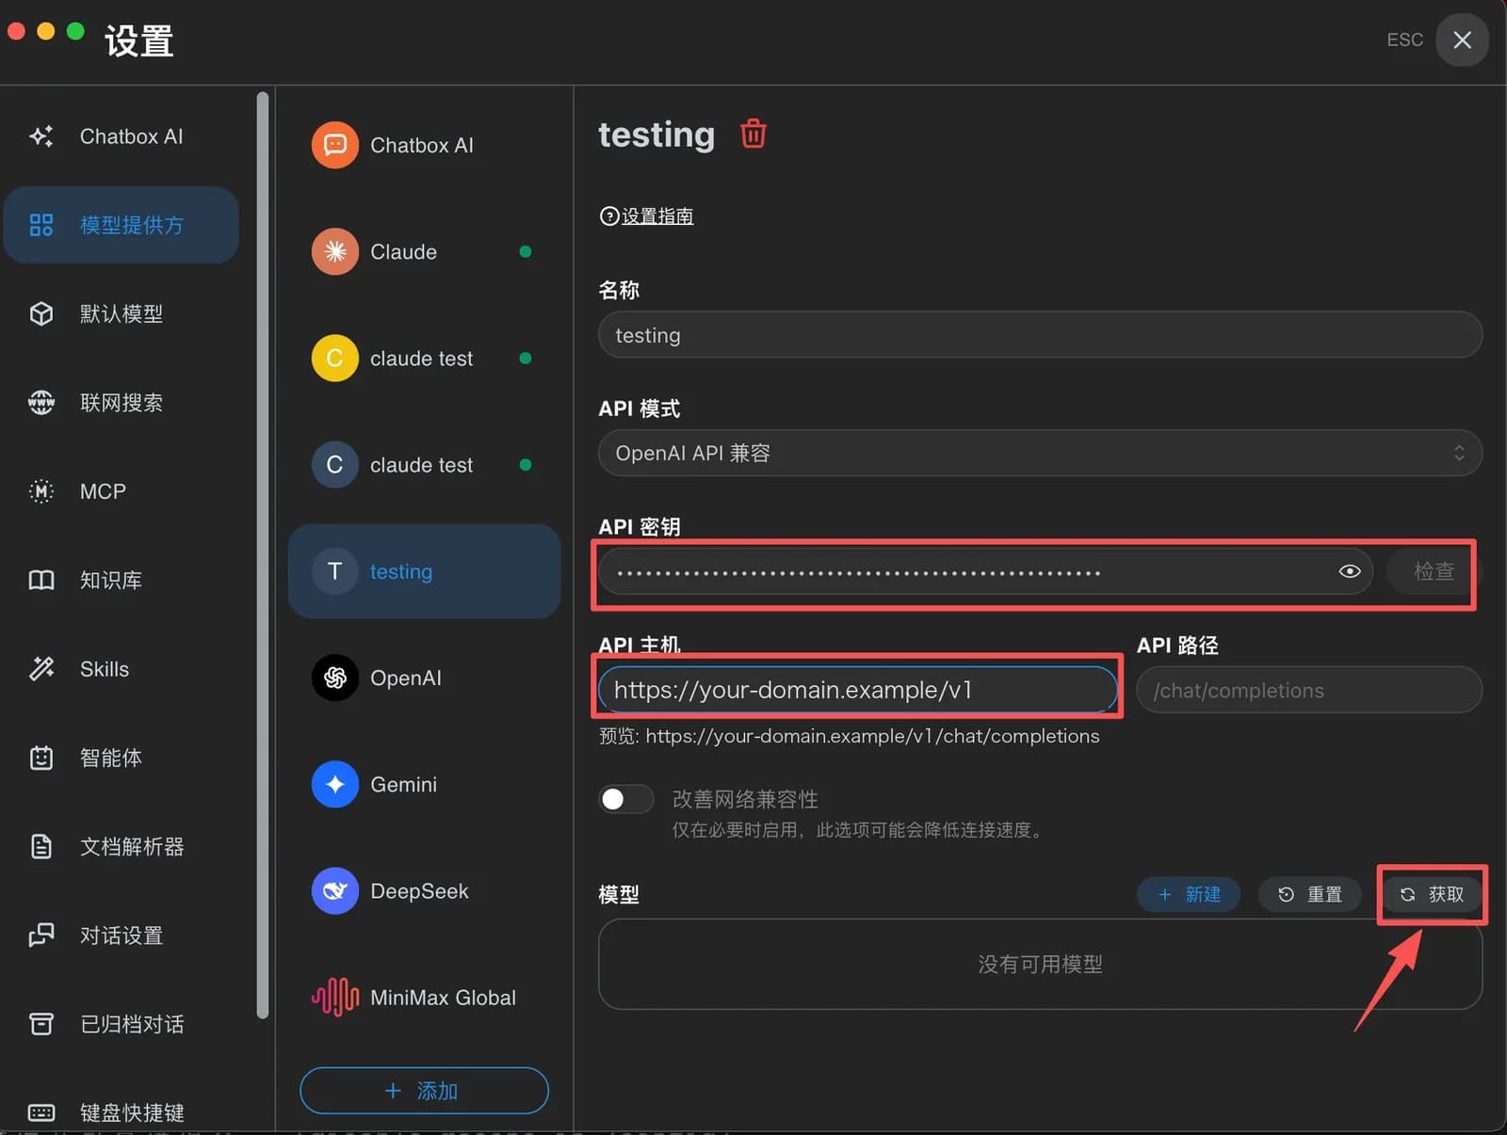The height and width of the screenshot is (1135, 1507).
Task: Open Chatbox AI in settings sidebar
Action: pos(121,136)
